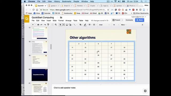Switch to the Crypto browser tab
This screenshot has width=171, height=96.
[x=93, y=6]
